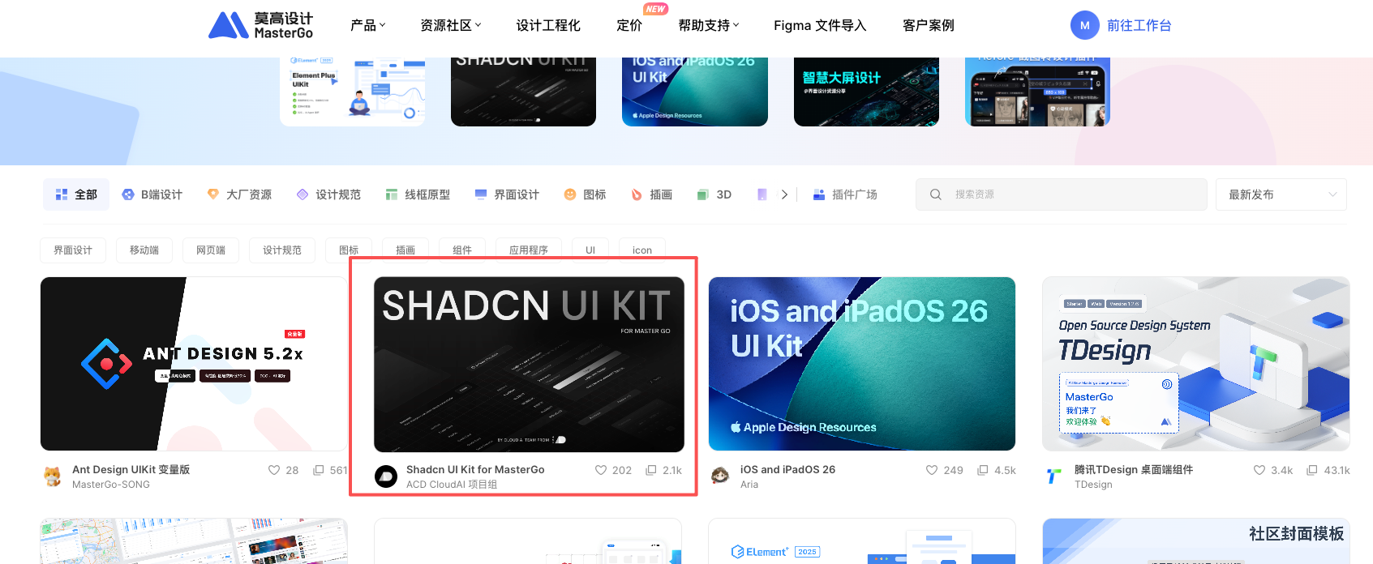The image size is (1373, 564).
Task: Like the 腾讯TDesign 桌面端组件 resource
Action: pos(1259,470)
